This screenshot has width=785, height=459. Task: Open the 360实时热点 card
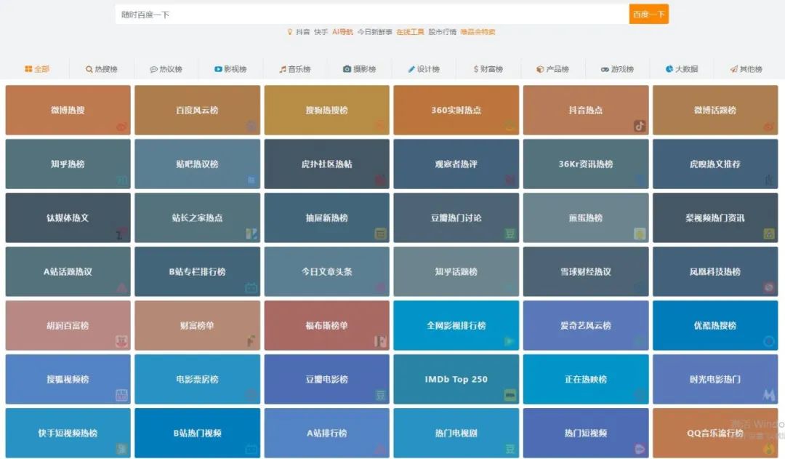[x=456, y=111]
